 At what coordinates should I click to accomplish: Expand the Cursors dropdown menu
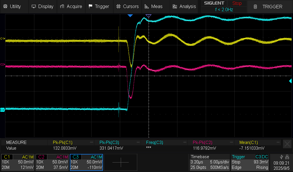[128, 6]
